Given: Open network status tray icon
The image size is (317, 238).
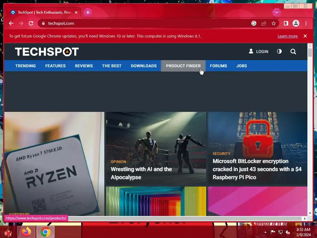Looking at the screenshot, I should (280, 232).
